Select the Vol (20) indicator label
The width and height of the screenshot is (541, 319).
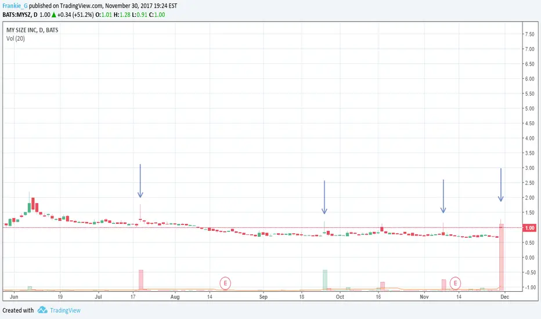pos(16,38)
